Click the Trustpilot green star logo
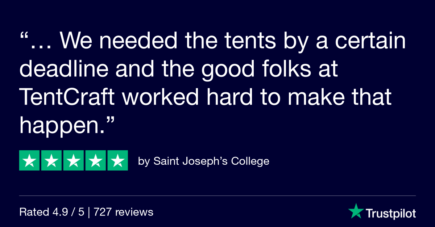Screen dimensions: 435x227 [356, 211]
